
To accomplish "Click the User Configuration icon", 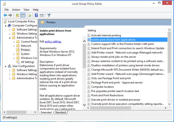I will tap(9, 66).
